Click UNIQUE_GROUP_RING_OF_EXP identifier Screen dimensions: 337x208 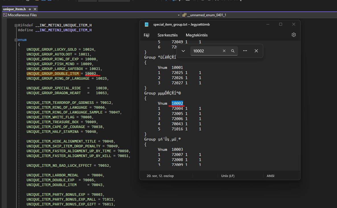click(x=53, y=59)
